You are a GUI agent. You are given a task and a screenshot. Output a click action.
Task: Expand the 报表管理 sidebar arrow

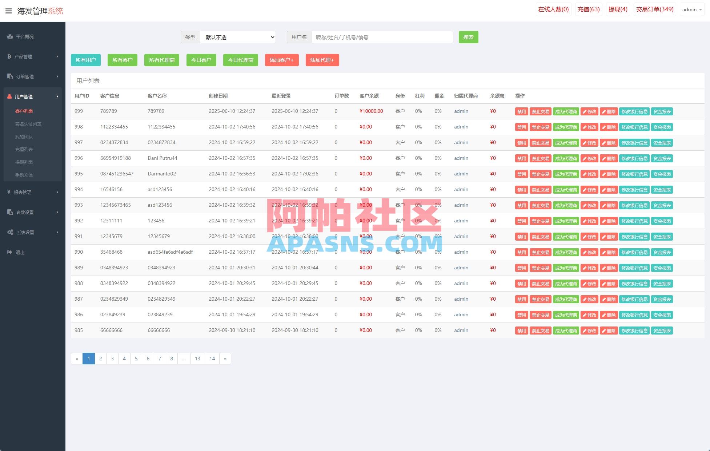click(57, 192)
